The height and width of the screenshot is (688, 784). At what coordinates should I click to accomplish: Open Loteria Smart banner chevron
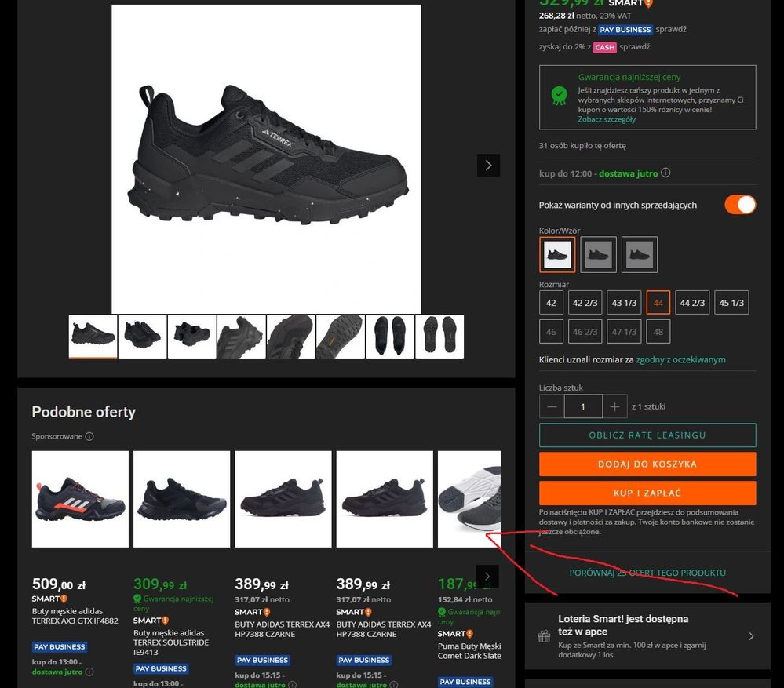click(x=751, y=636)
